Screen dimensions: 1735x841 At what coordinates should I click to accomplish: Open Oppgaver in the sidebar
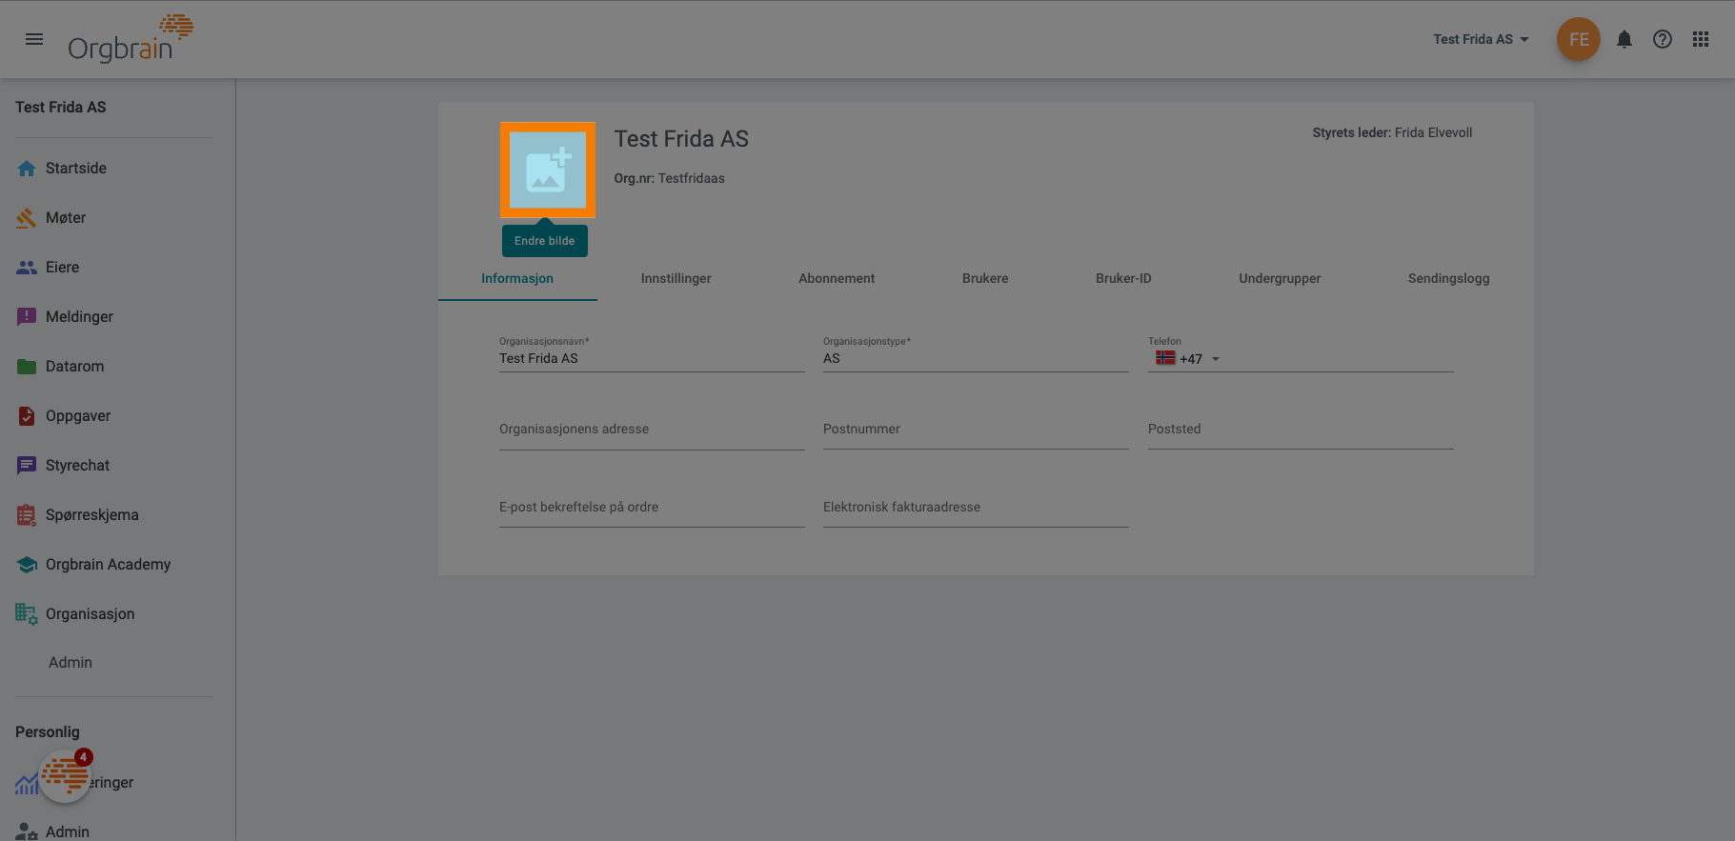pyautogui.click(x=78, y=416)
